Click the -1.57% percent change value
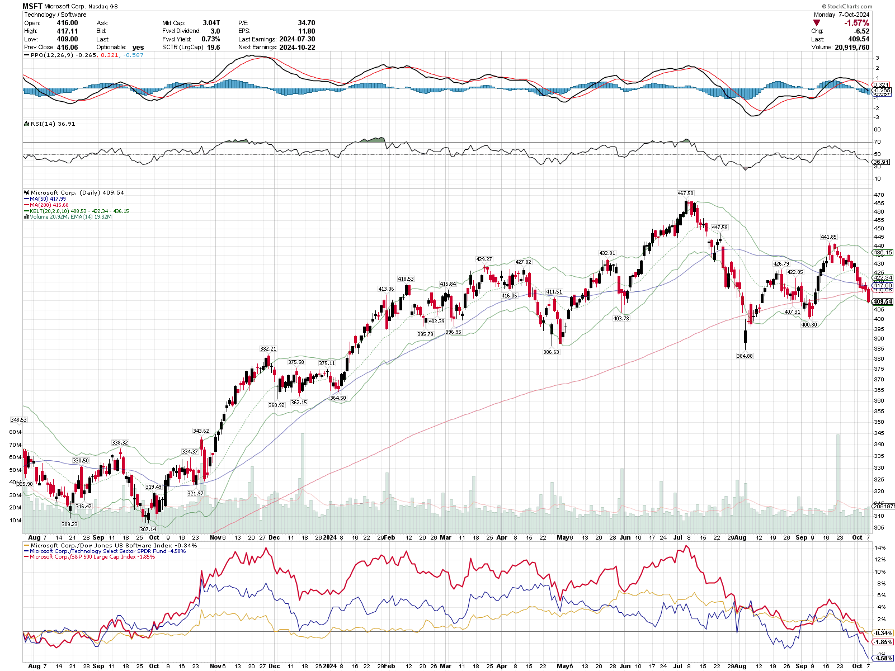The width and height of the screenshot is (895, 671). pos(856,23)
